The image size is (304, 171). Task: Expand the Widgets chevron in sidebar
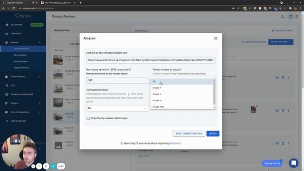point(39,103)
